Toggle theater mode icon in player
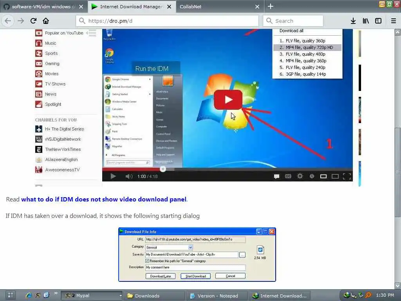The height and width of the screenshot is (301, 401). pos(335,176)
